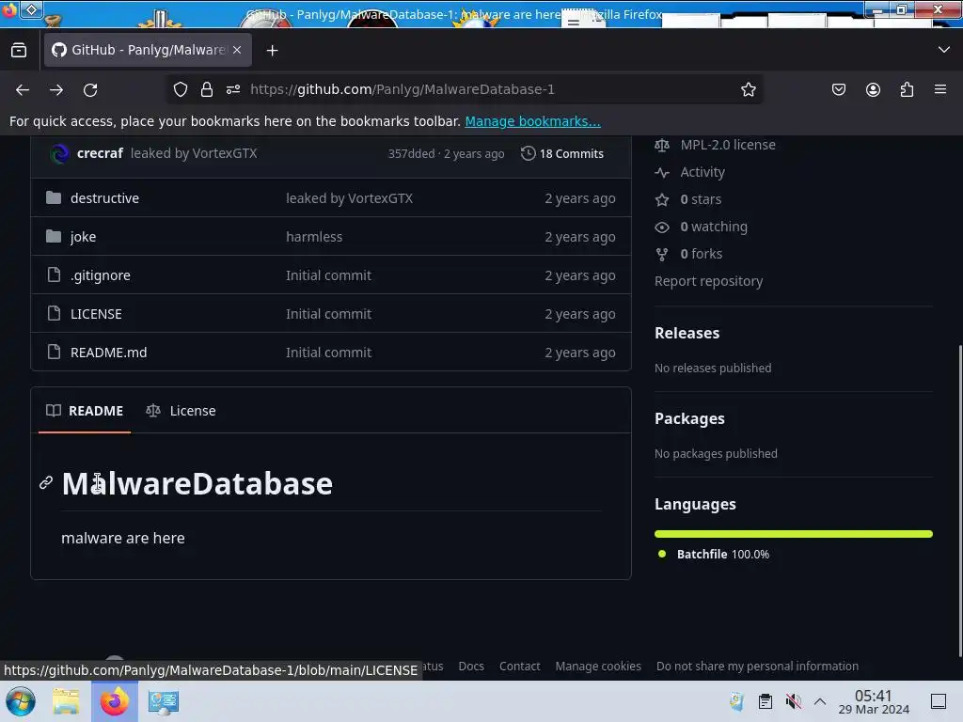Open commit 357dded
Screen dimensions: 963x722
411,153
